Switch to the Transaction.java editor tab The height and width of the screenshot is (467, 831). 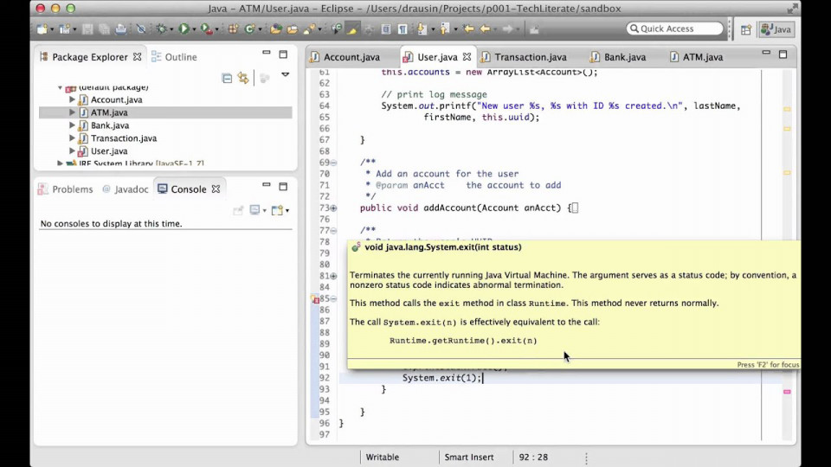point(530,57)
